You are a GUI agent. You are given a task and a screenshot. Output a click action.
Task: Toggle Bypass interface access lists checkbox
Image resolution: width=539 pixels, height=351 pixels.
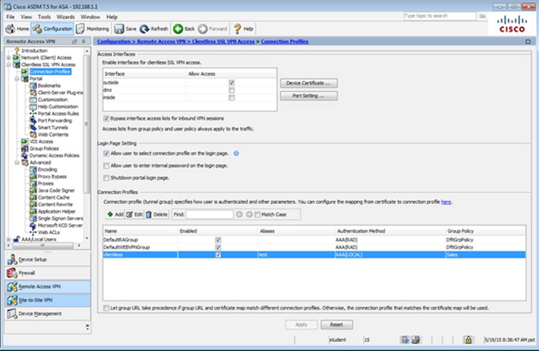point(106,119)
